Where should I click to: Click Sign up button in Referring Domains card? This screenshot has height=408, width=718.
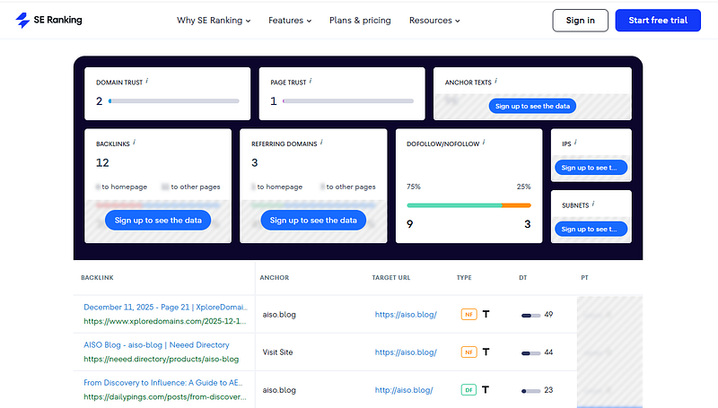tap(313, 220)
